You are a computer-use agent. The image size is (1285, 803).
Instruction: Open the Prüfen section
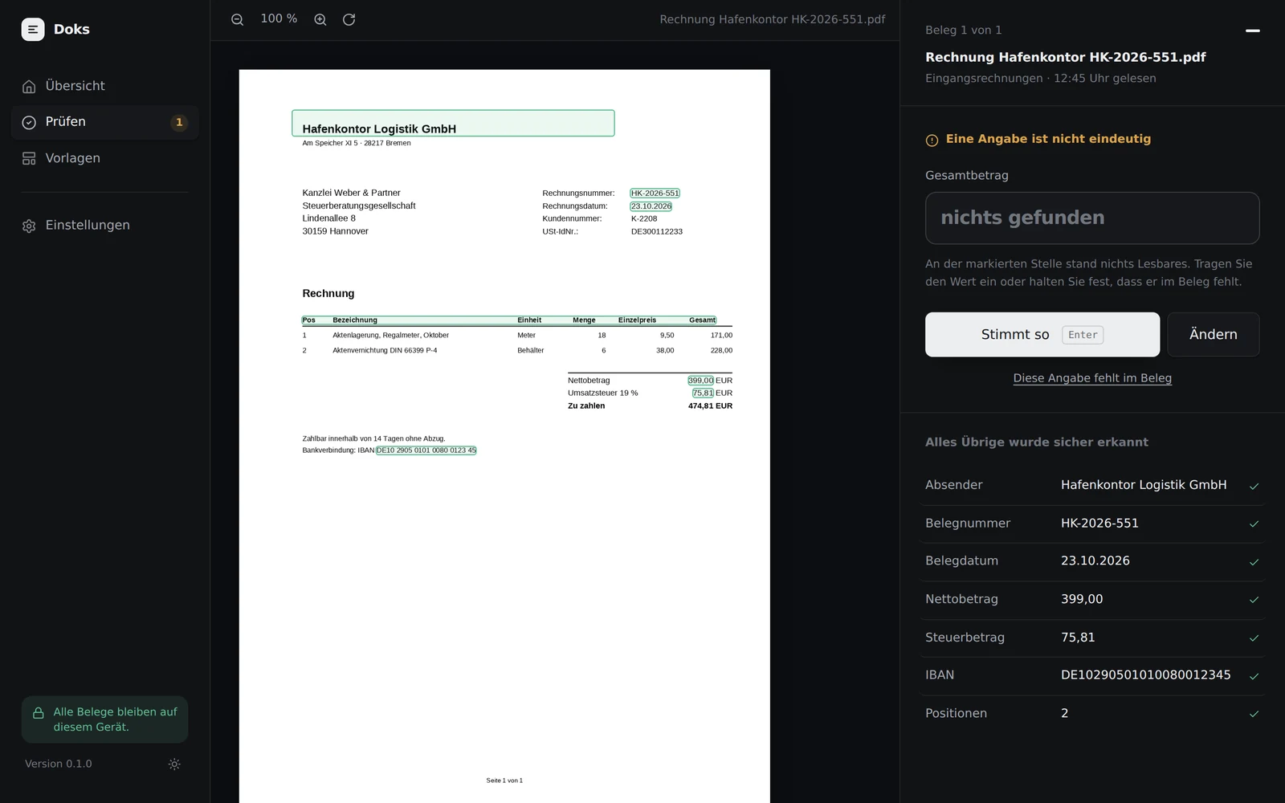pyautogui.click(x=104, y=122)
